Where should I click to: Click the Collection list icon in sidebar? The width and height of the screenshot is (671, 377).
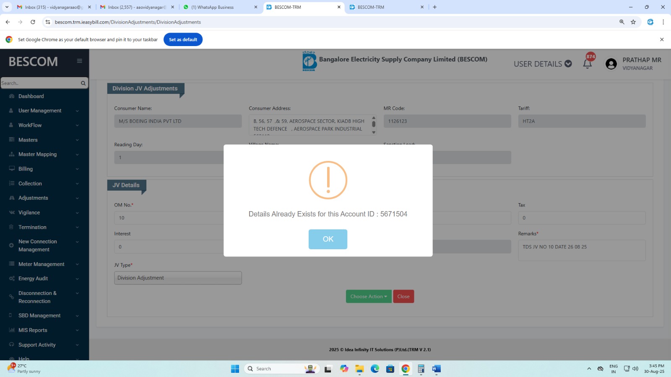click(x=11, y=183)
